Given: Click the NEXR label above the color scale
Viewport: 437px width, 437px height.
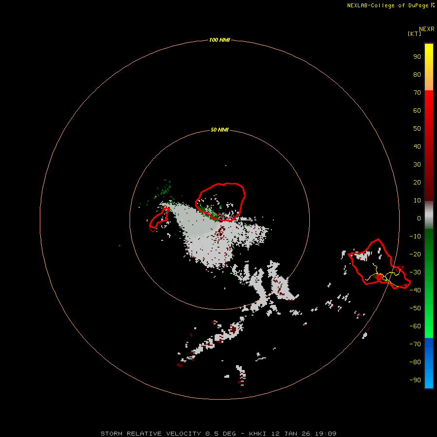Looking at the screenshot, I should click(426, 29).
